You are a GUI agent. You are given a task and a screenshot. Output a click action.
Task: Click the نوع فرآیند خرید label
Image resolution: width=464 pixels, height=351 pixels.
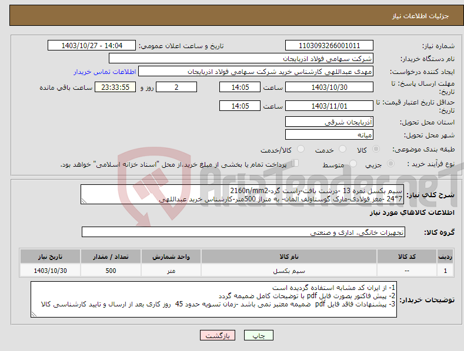[x=431, y=164]
